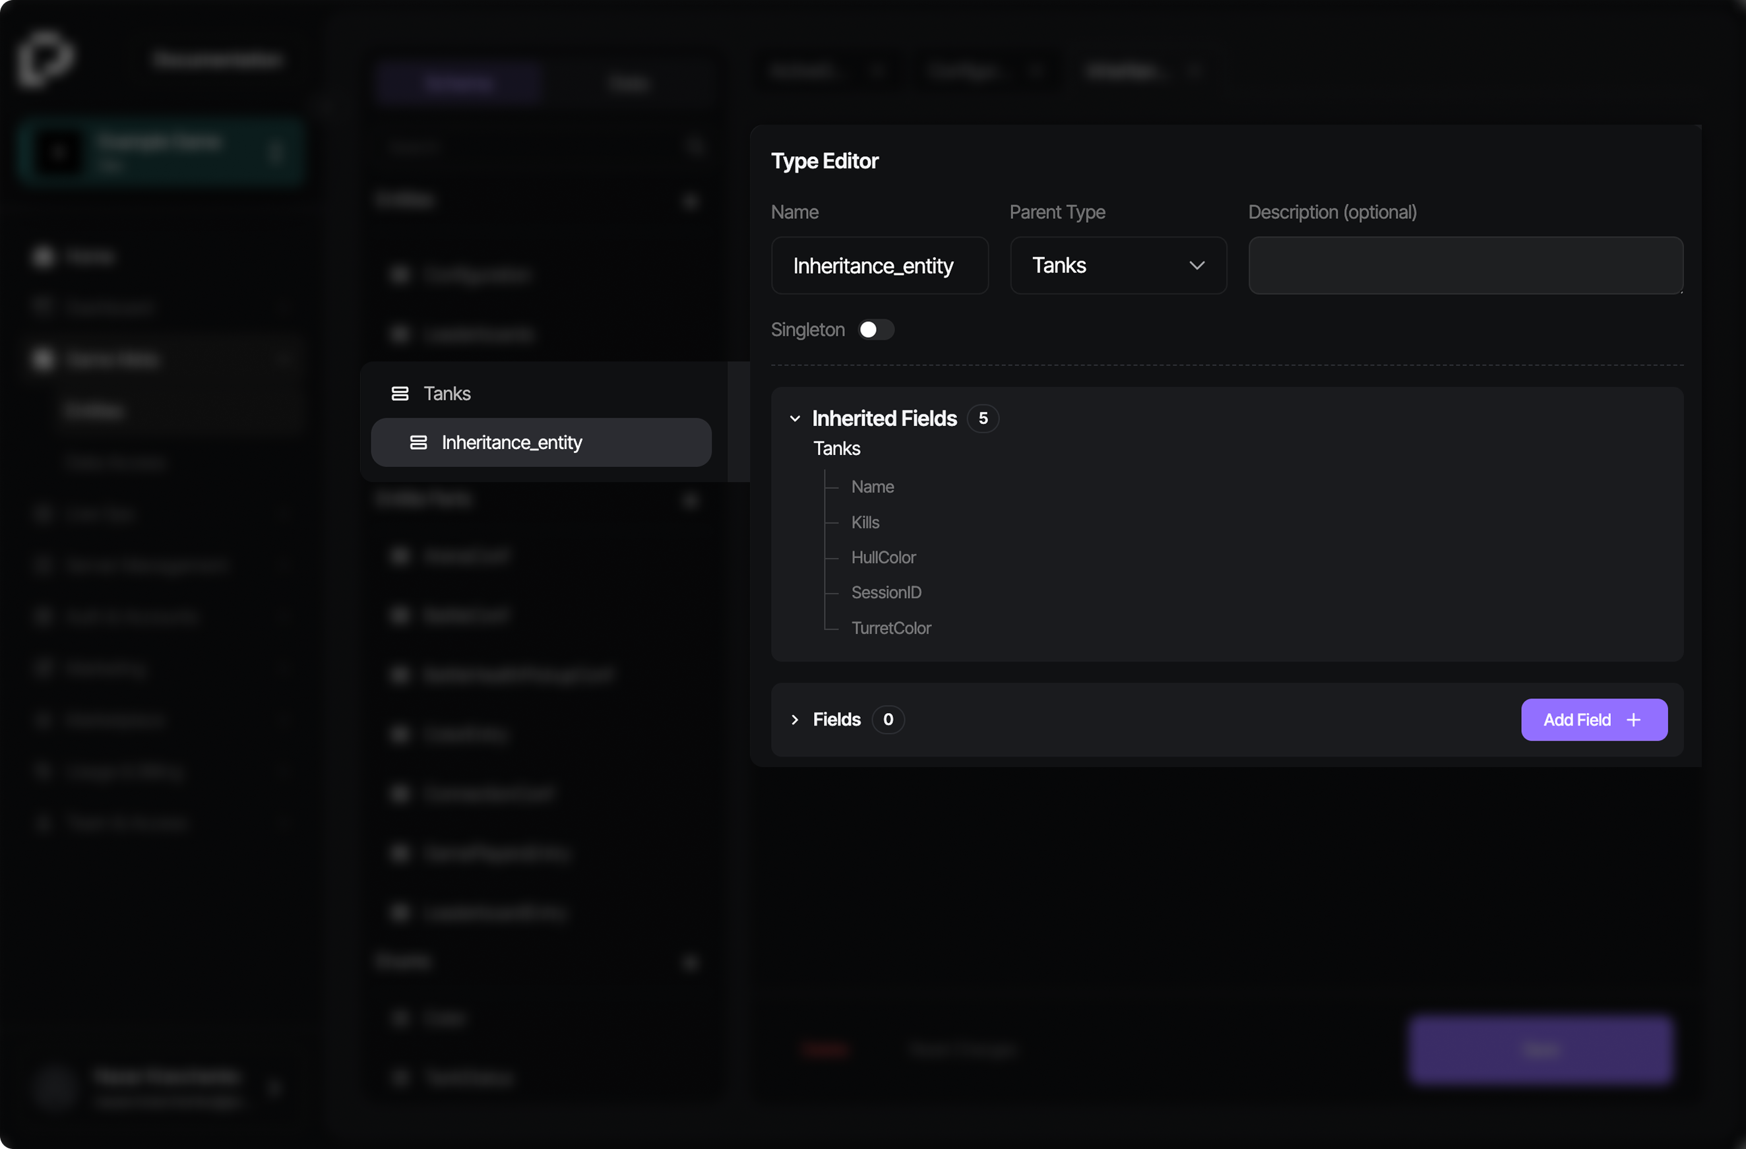
Task: Collapse the Inherited Fields section chevron
Action: click(x=794, y=418)
